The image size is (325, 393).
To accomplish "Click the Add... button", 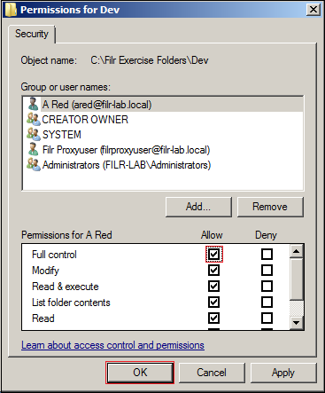I will tap(198, 207).
